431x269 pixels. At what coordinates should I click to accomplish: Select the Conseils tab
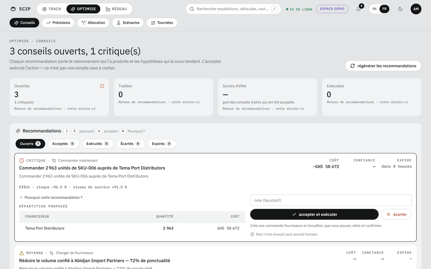point(24,23)
